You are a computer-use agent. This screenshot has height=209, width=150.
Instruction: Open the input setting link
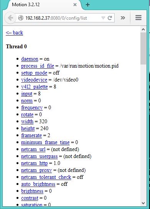pos(27,94)
